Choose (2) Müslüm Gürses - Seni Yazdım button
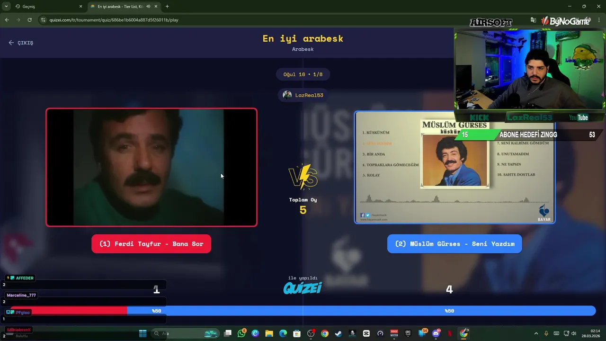The width and height of the screenshot is (606, 341). [454, 244]
